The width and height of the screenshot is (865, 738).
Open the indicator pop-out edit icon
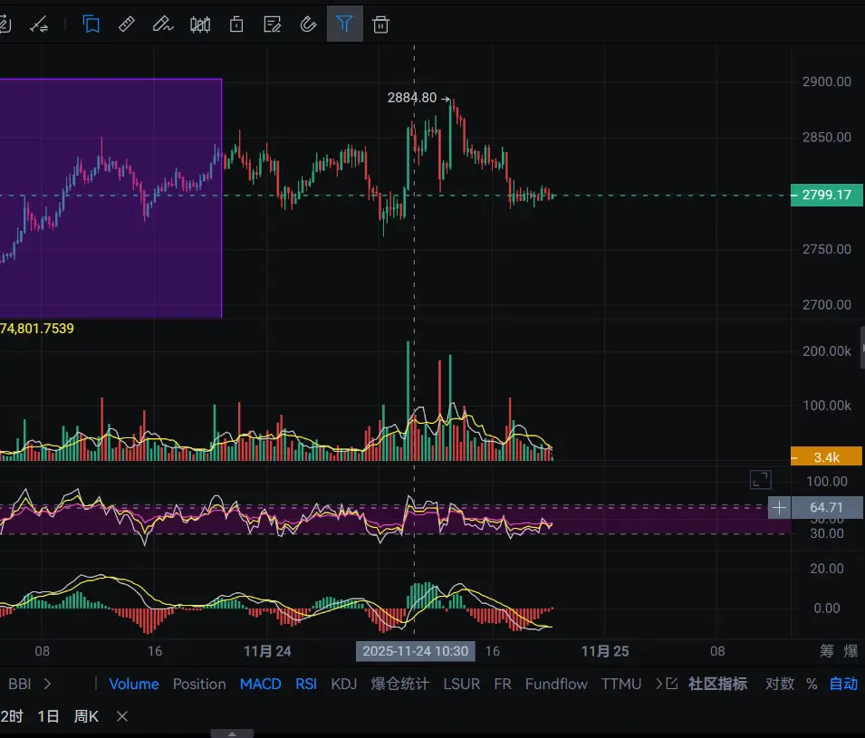tap(672, 684)
